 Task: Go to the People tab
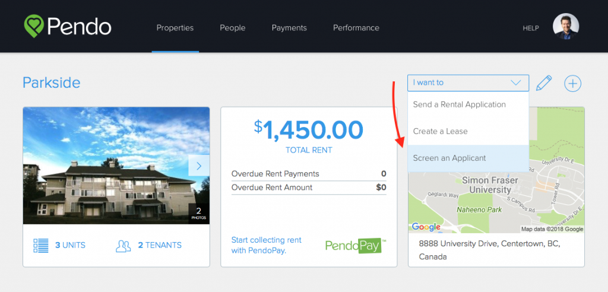pos(233,28)
